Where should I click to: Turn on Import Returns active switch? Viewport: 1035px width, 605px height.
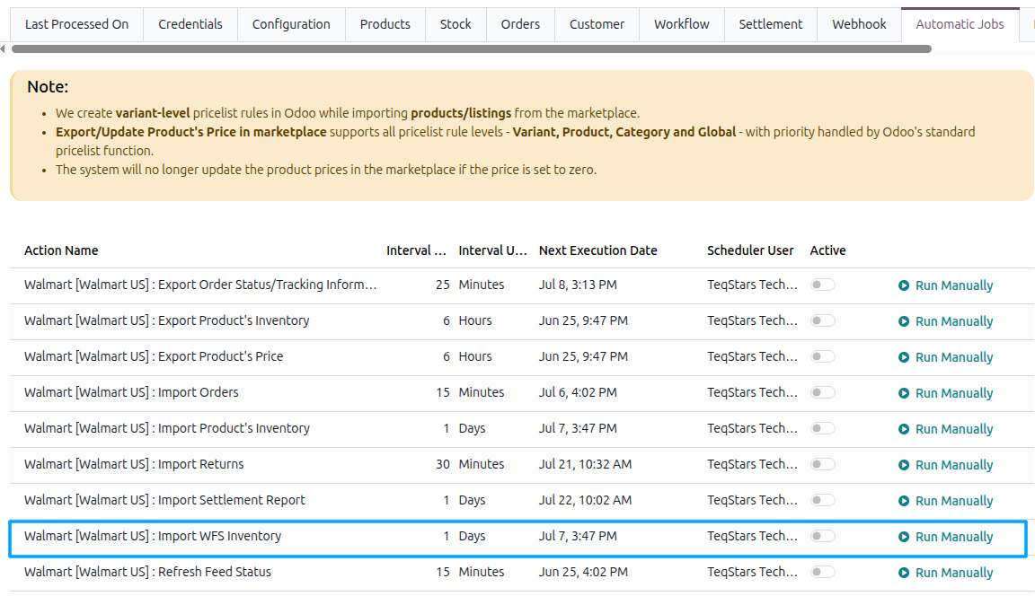pyautogui.click(x=822, y=464)
